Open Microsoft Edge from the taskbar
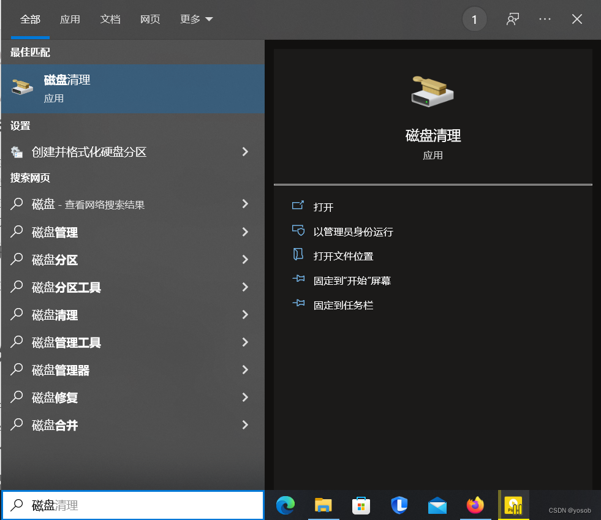Image resolution: width=601 pixels, height=520 pixels. pos(285,505)
